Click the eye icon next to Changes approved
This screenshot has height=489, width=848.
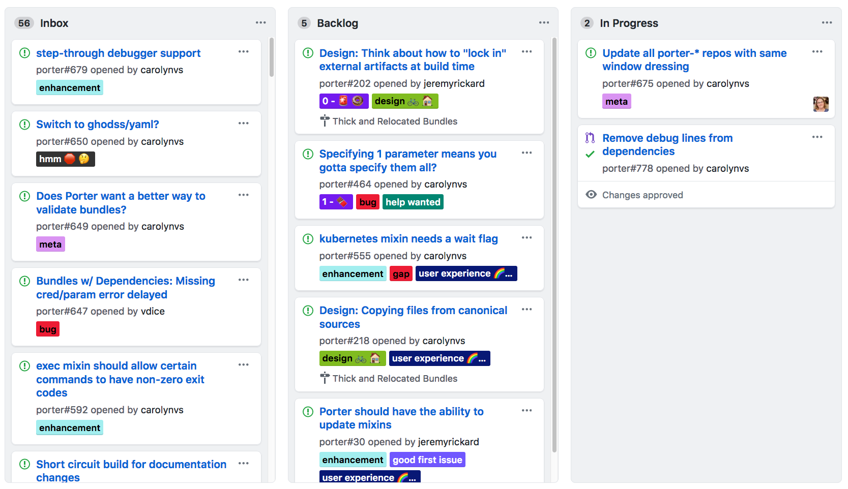click(591, 195)
